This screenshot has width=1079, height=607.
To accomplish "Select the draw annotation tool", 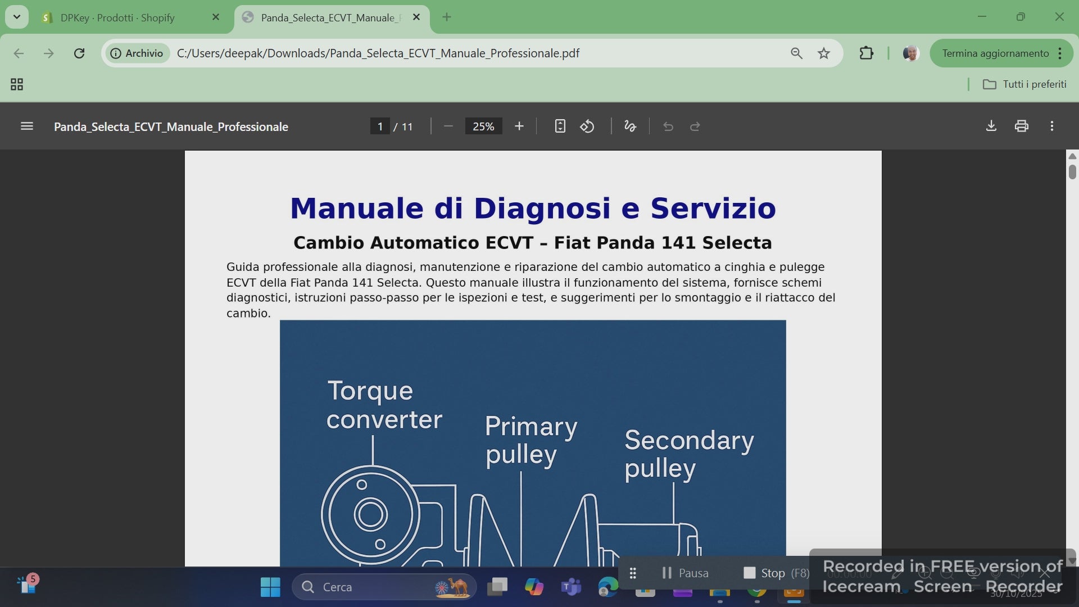I will [x=630, y=126].
